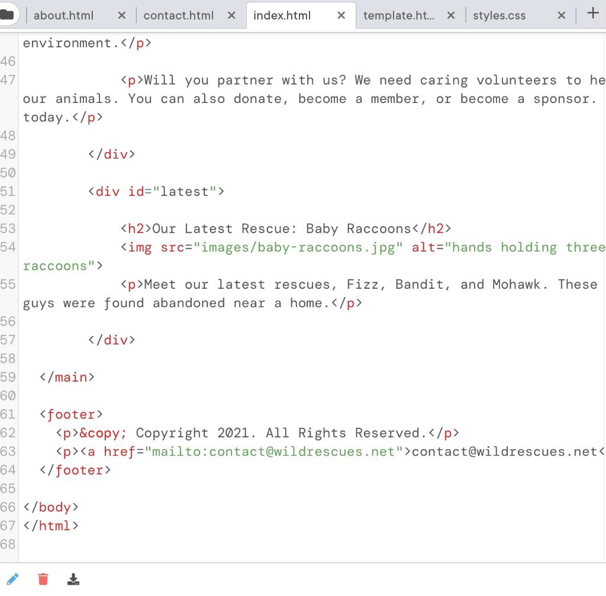This screenshot has height=596, width=606.
Task: Click the blue pencil edit icon
Action: coord(13,579)
